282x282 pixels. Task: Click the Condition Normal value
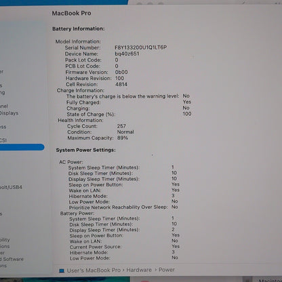coord(125,132)
